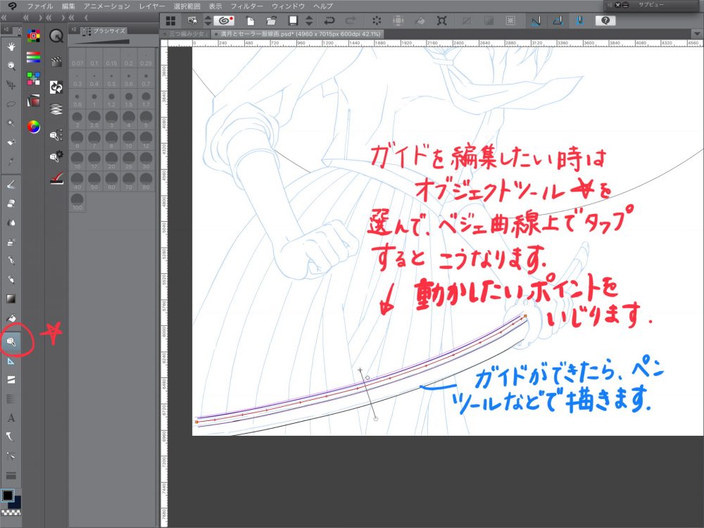Select the Lasso selection tool
The width and height of the screenshot is (704, 528).
11,104
